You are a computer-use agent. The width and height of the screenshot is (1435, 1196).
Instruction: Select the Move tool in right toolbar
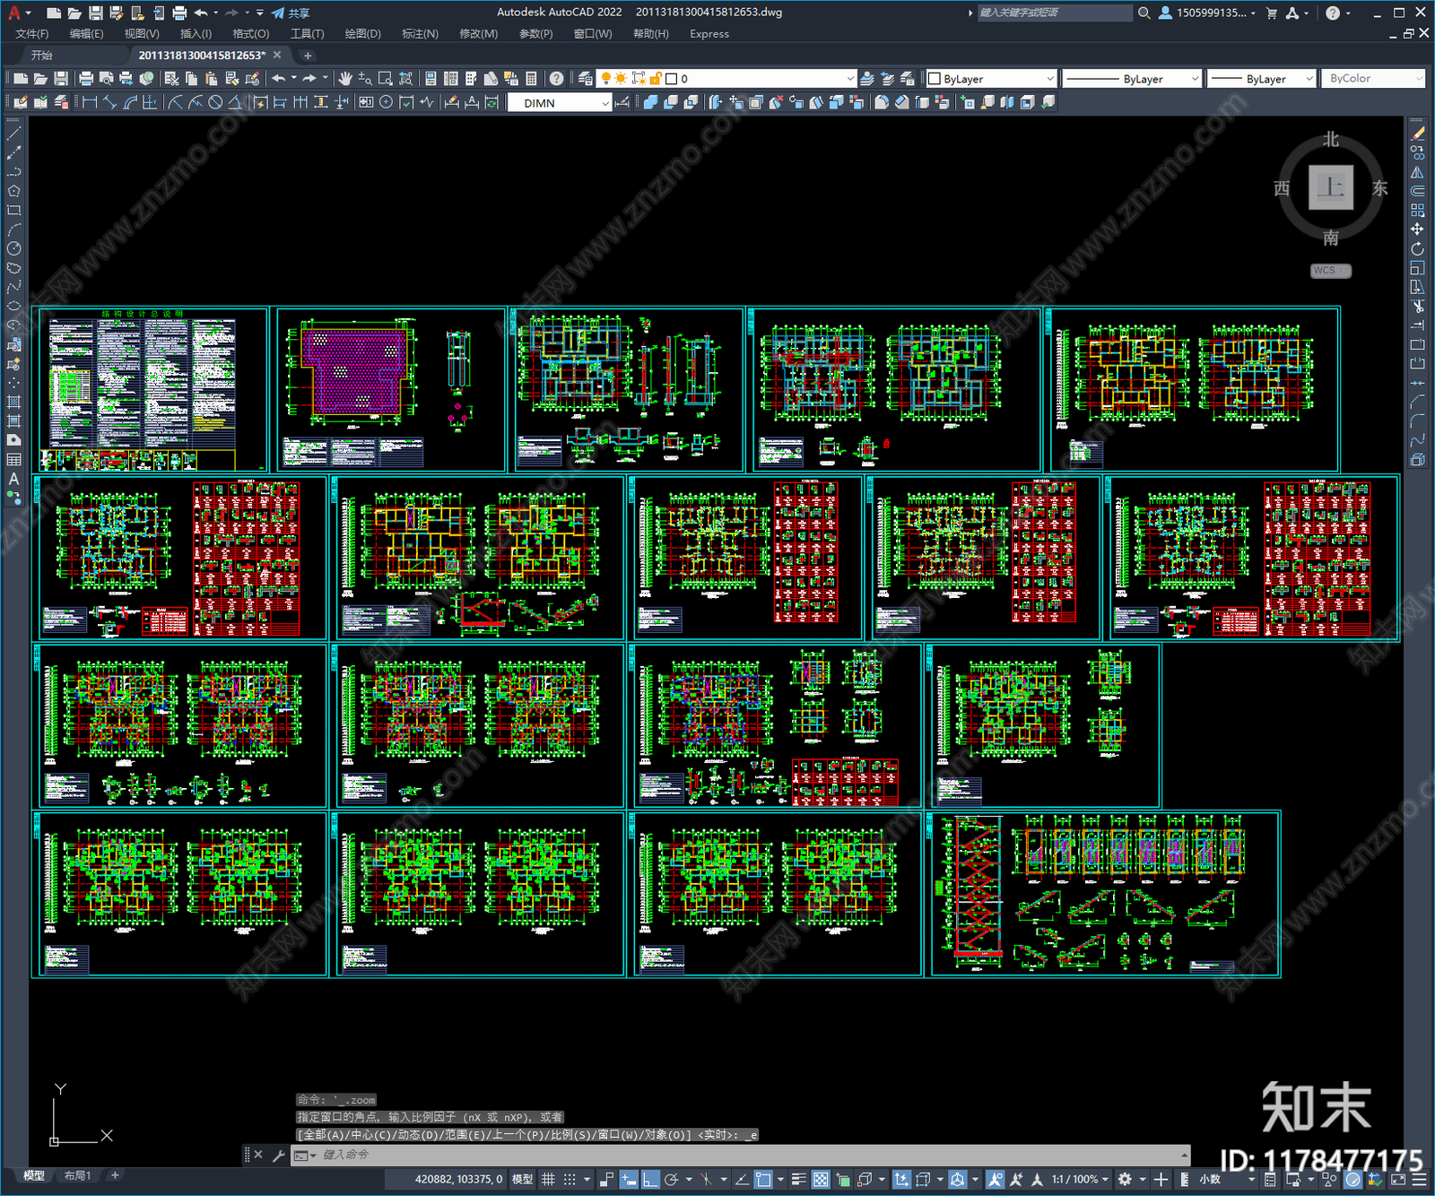coord(1417,230)
